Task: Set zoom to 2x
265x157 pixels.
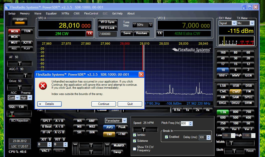Action: click(197, 110)
